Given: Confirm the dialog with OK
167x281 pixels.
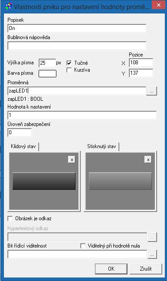Looking at the screenshot, I should 111,269.
